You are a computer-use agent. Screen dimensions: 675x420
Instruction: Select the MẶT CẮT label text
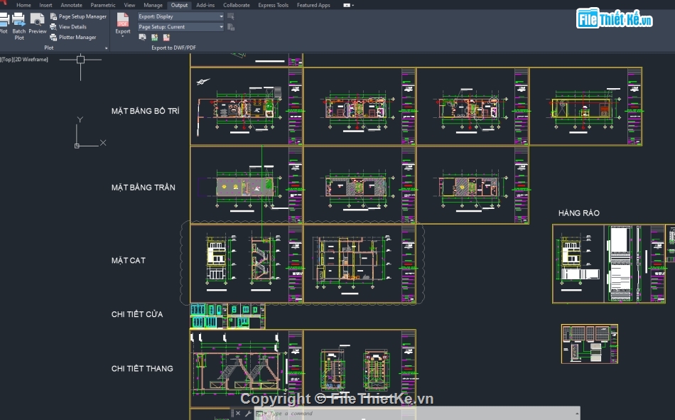pos(129,260)
